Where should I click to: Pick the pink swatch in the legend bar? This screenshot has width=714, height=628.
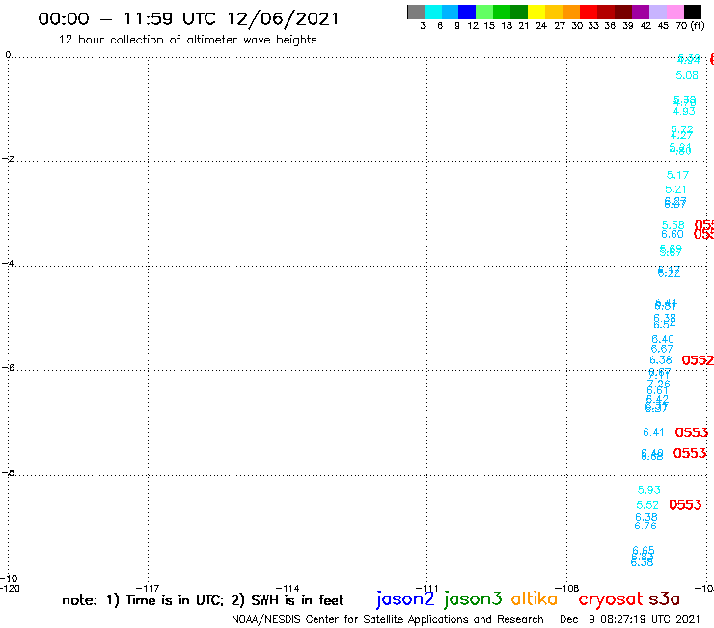pos(675,12)
